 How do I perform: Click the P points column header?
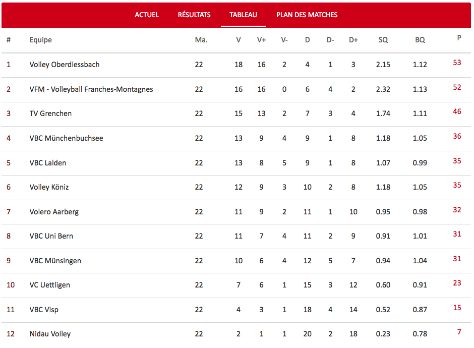459,38
